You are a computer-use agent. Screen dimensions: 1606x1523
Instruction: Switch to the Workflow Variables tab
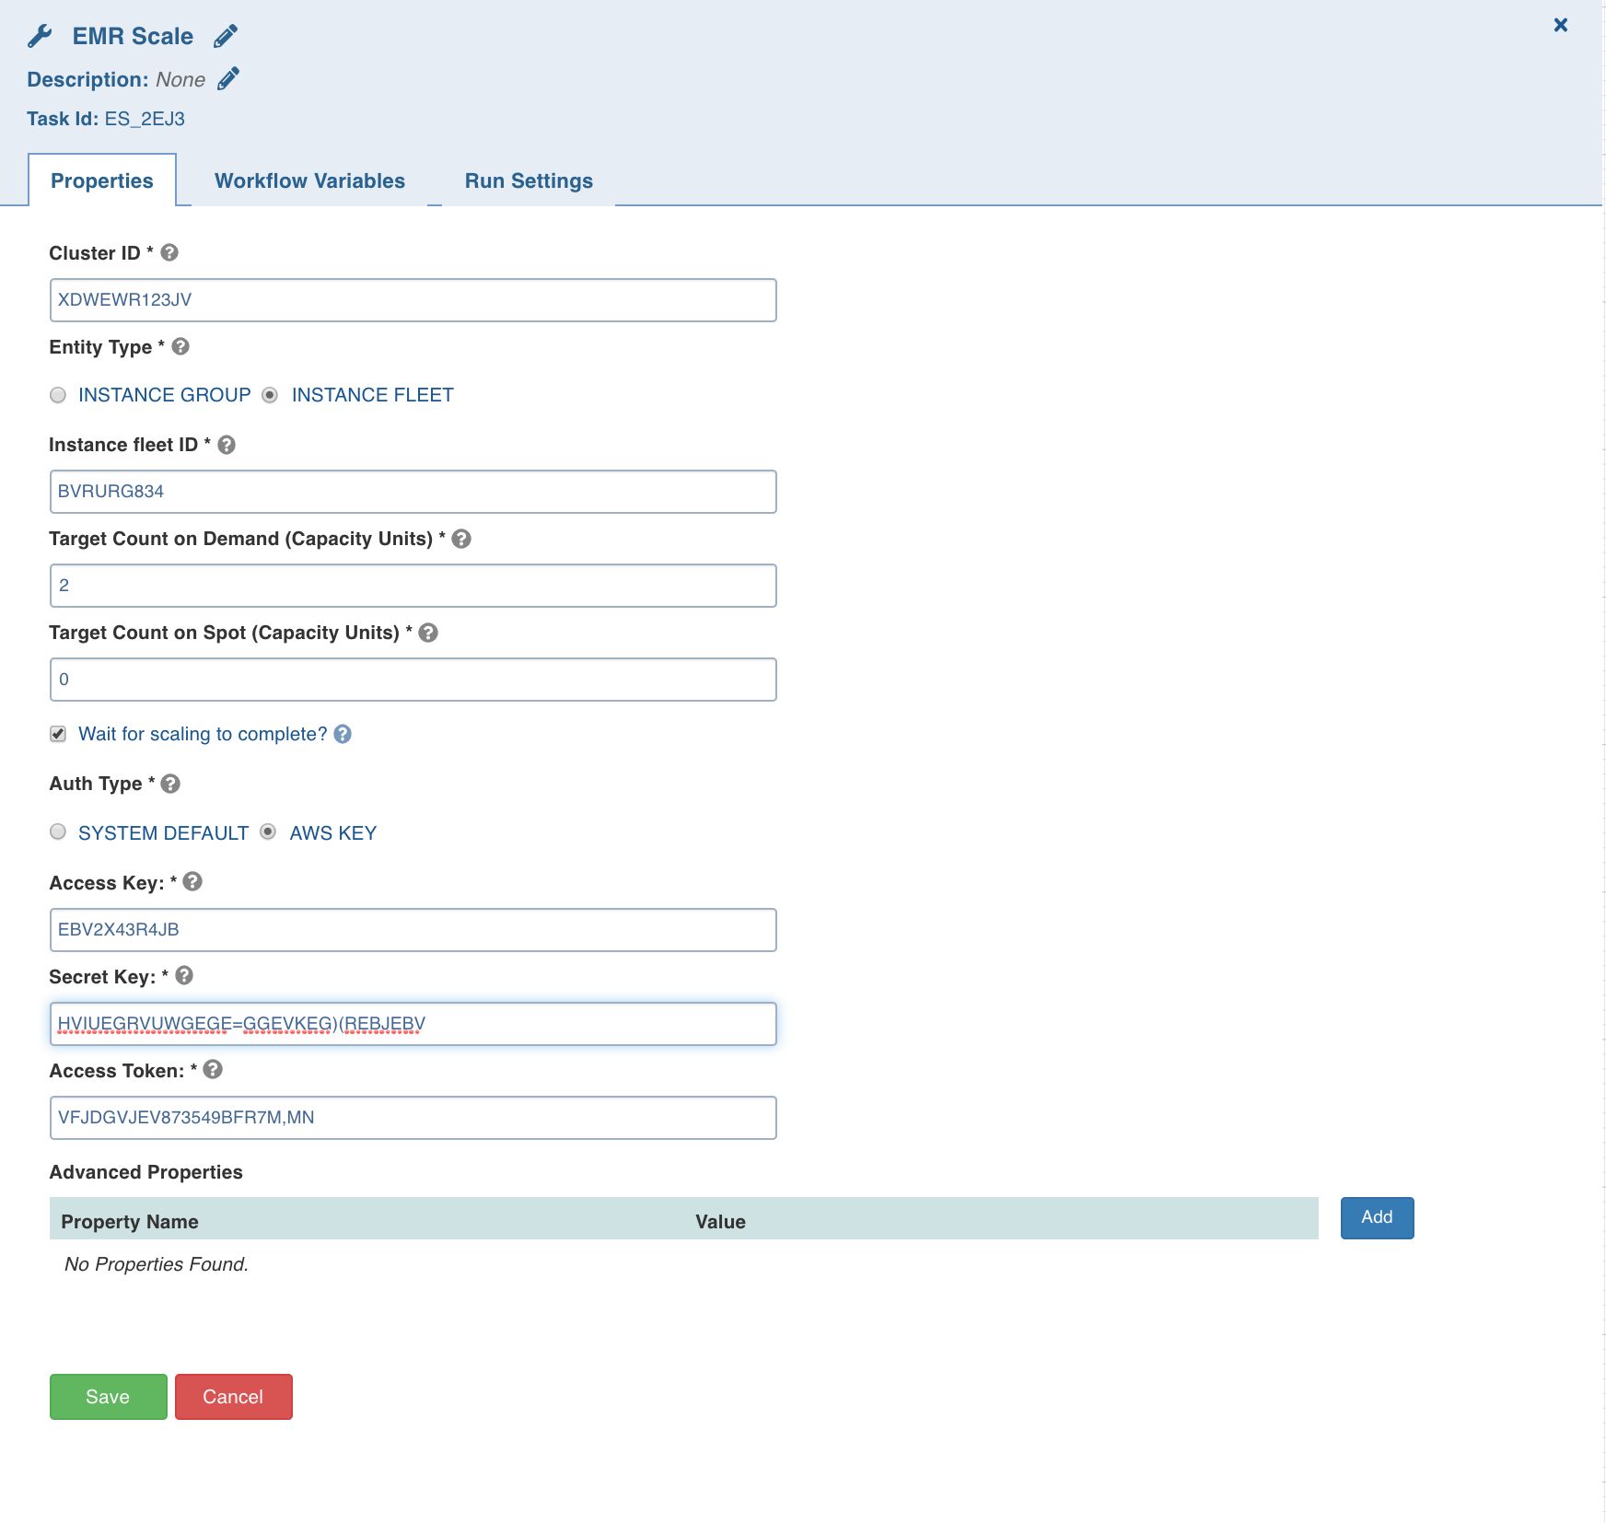tap(309, 180)
